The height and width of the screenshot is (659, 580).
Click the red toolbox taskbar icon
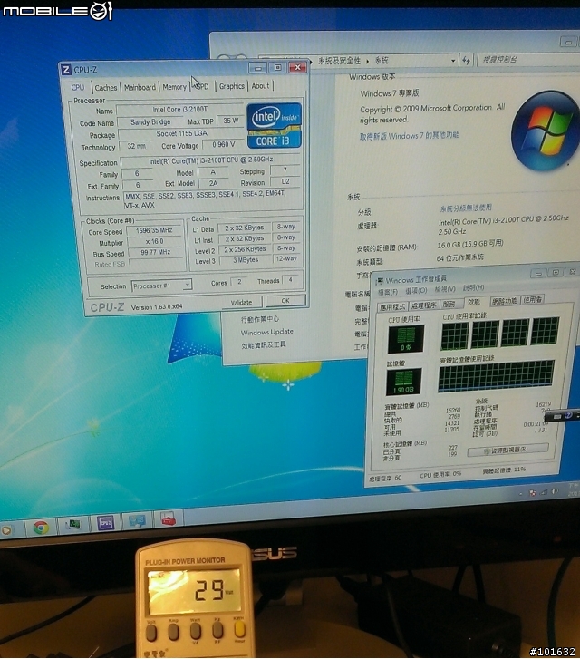[x=169, y=520]
